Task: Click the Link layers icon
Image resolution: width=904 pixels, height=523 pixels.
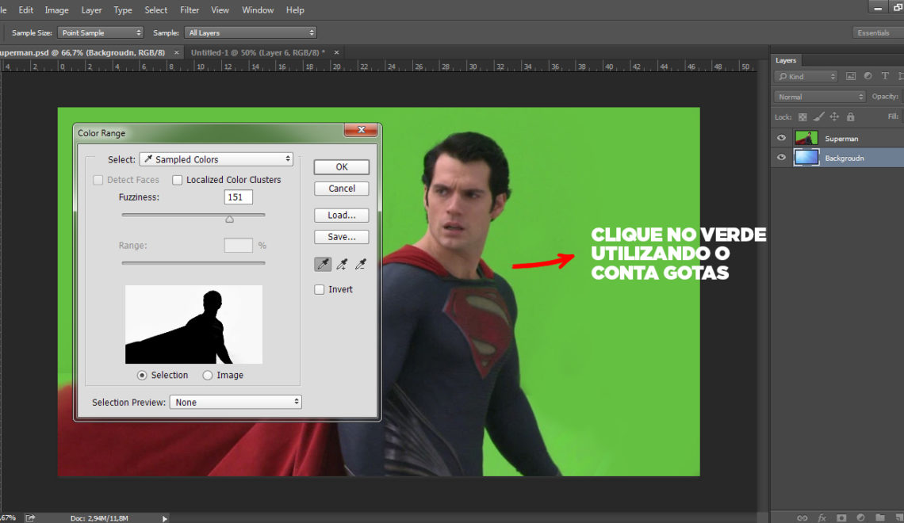Action: click(802, 517)
